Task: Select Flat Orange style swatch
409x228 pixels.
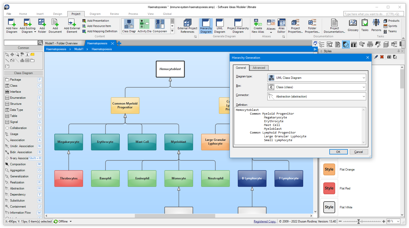Action: pyautogui.click(x=329, y=170)
